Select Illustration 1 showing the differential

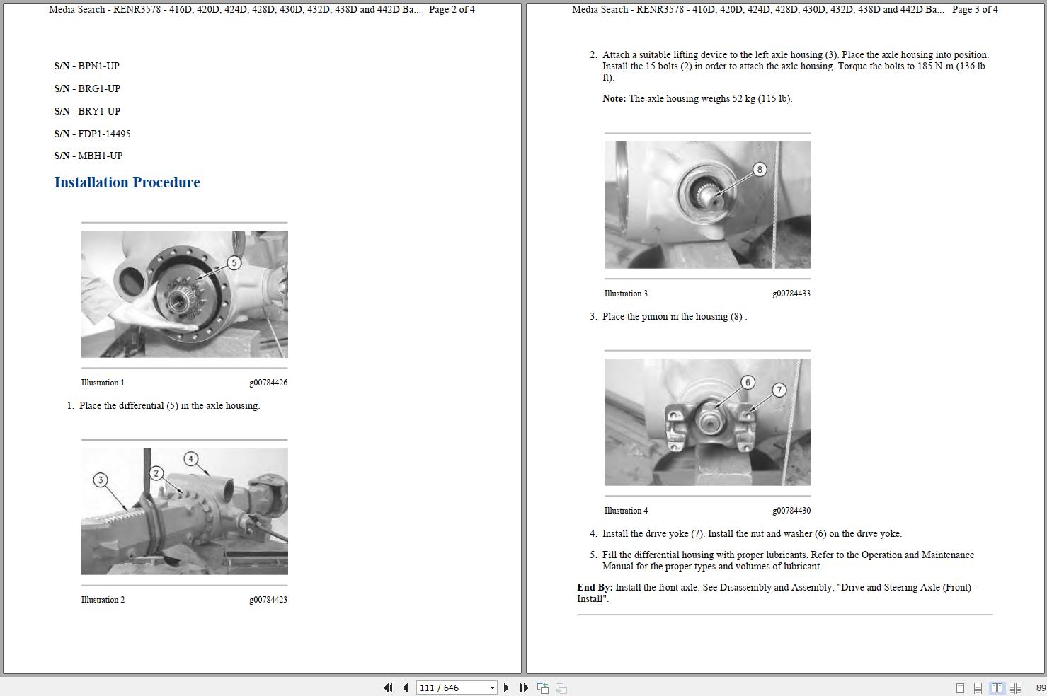click(x=184, y=294)
